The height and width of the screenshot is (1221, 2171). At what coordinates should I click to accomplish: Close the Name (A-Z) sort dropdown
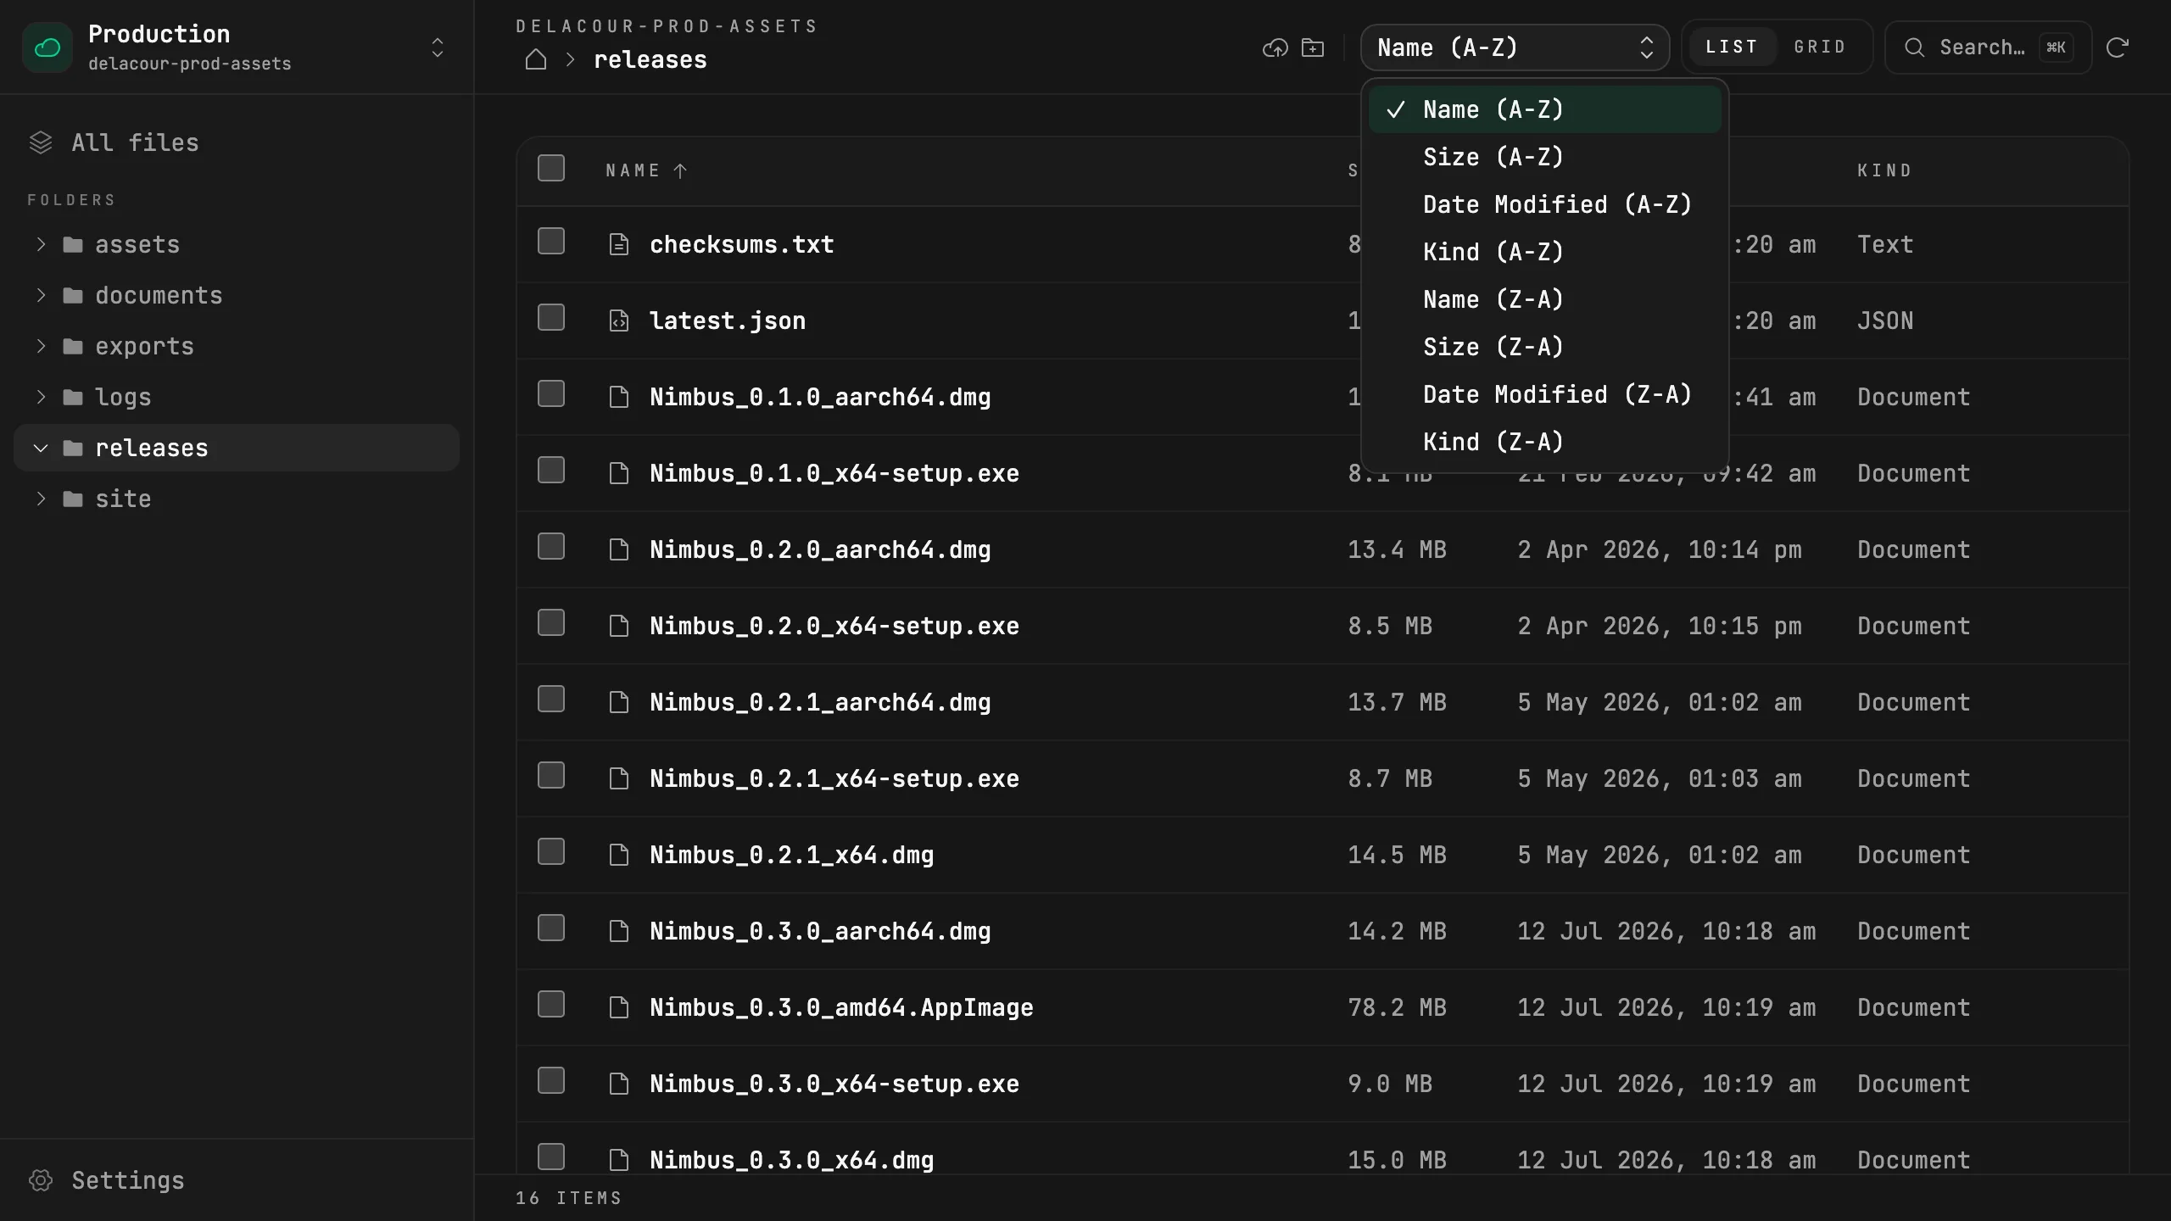[1515, 47]
